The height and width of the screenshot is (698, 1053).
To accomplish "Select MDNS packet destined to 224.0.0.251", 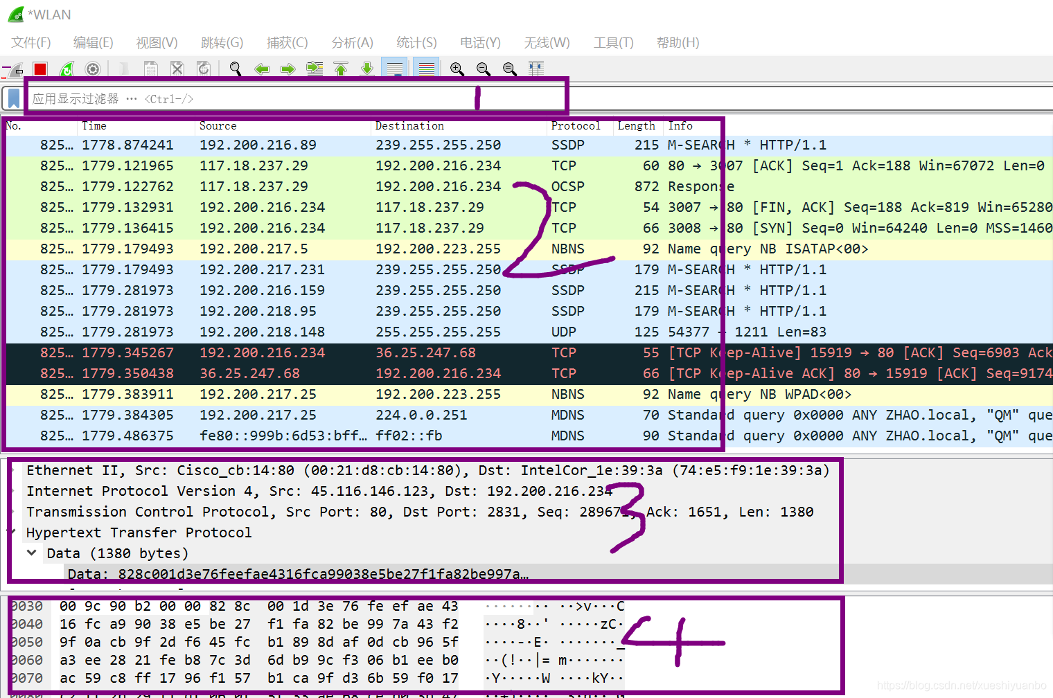I will 526,415.
